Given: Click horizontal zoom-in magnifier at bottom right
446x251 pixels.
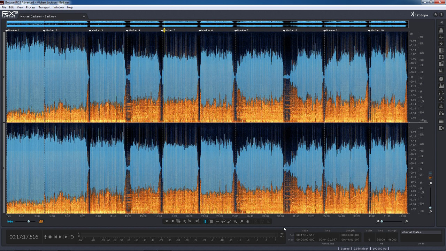Looking at the screenshot, I should [x=406, y=221].
